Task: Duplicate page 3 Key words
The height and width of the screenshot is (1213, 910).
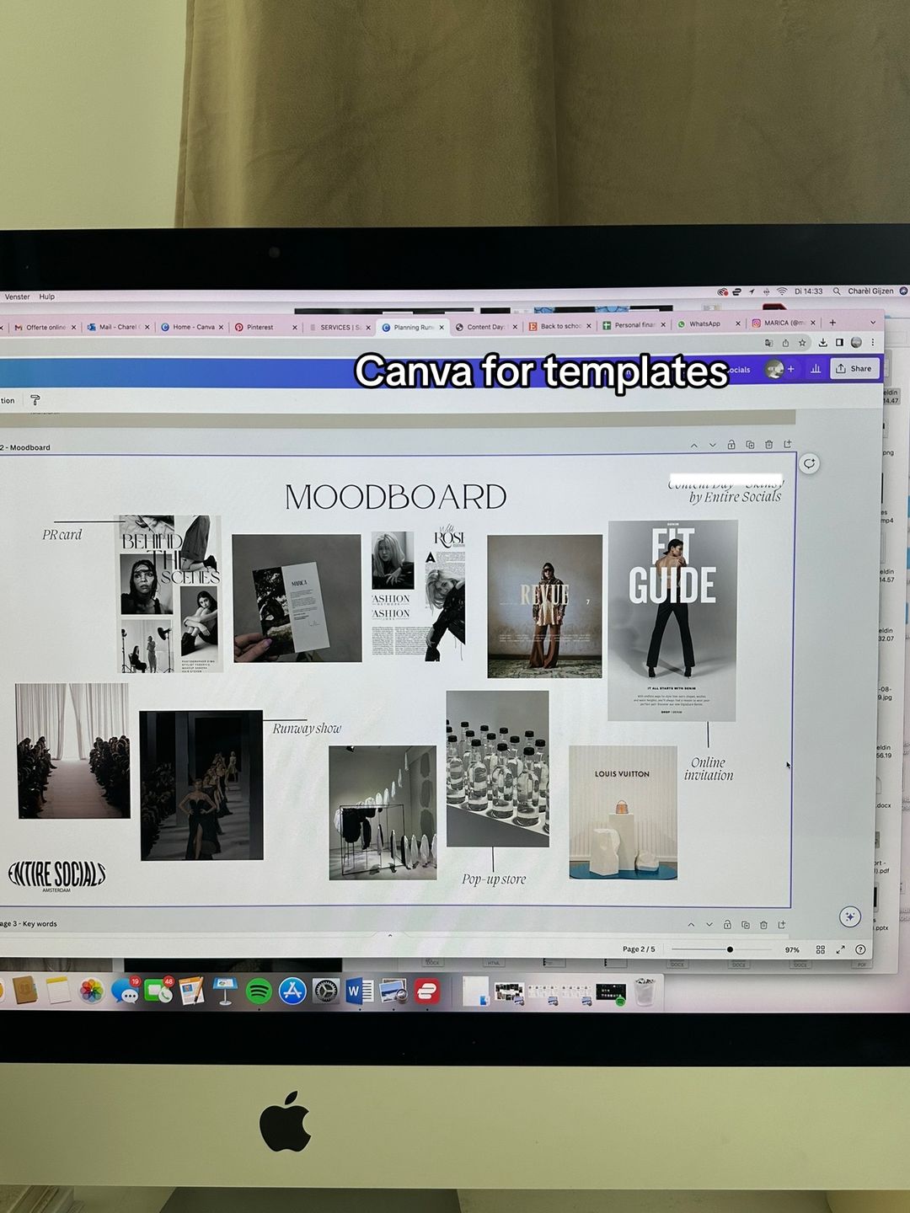Action: point(746,924)
